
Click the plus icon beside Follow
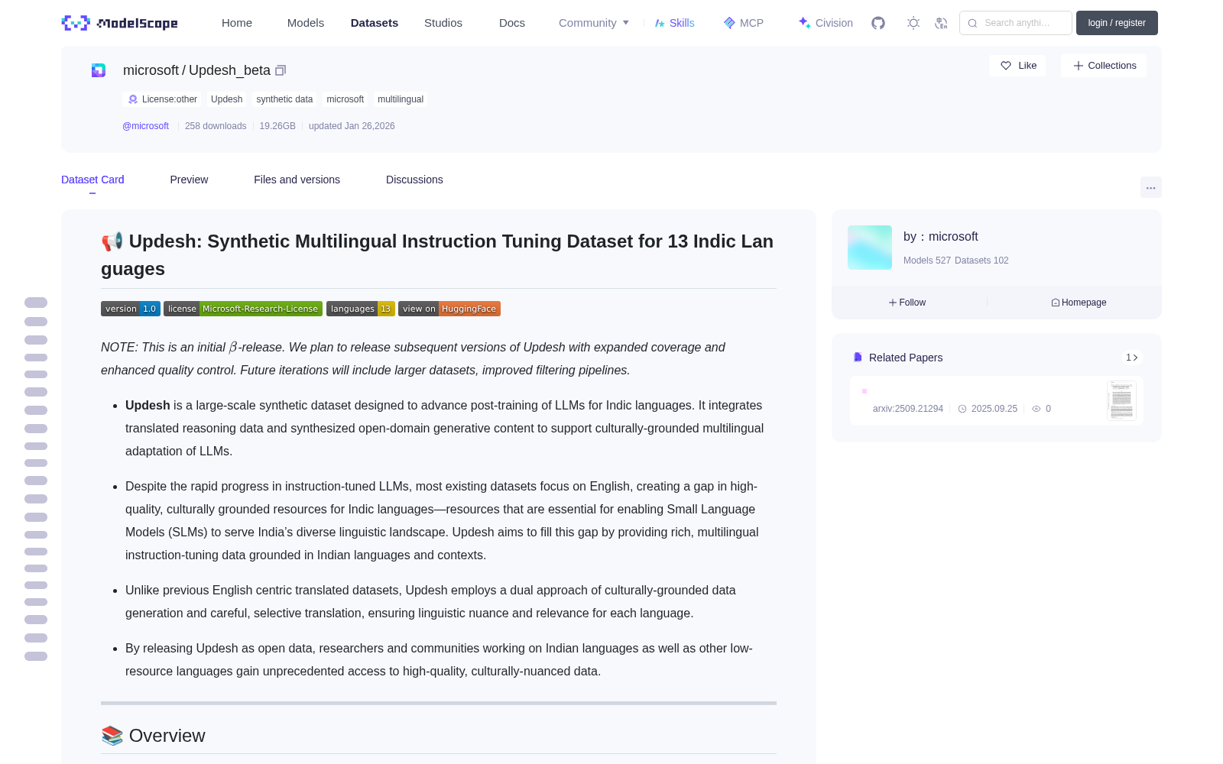(893, 303)
